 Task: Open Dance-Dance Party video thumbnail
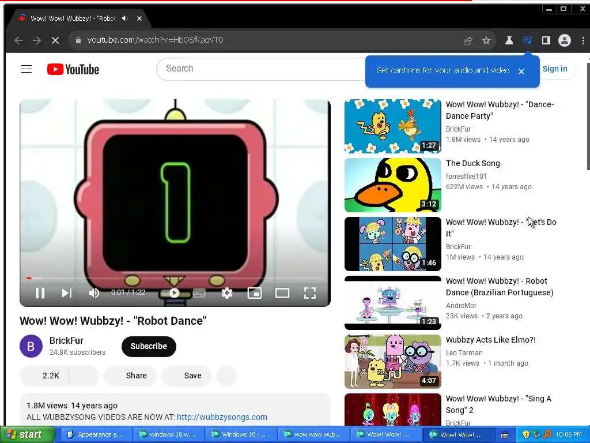[393, 126]
